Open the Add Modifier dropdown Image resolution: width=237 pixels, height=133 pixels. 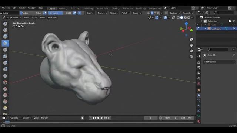click(x=219, y=62)
